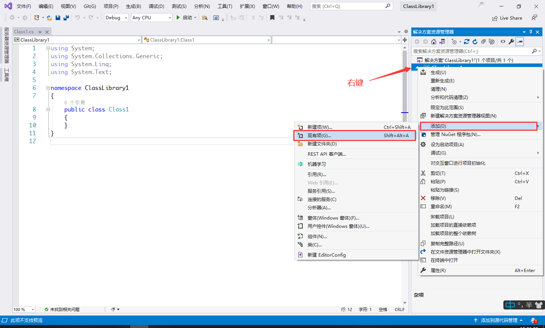
Task: Click the green Start debugging button
Action: click(x=184, y=18)
